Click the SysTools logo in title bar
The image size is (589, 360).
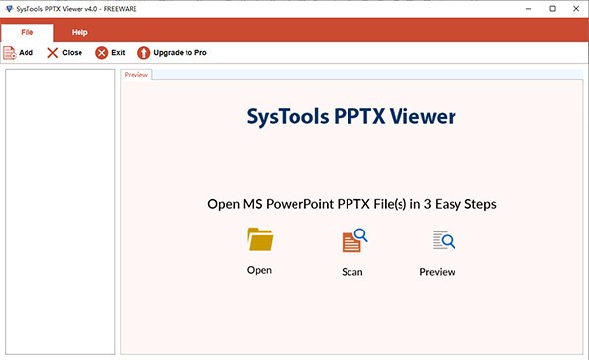(9, 8)
